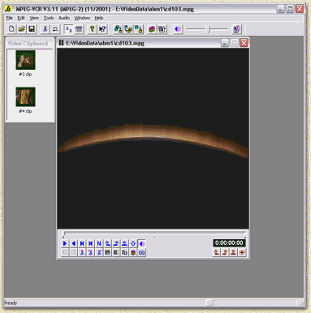The image size is (311, 313).
Task: Open the View menu
Action: click(x=34, y=18)
